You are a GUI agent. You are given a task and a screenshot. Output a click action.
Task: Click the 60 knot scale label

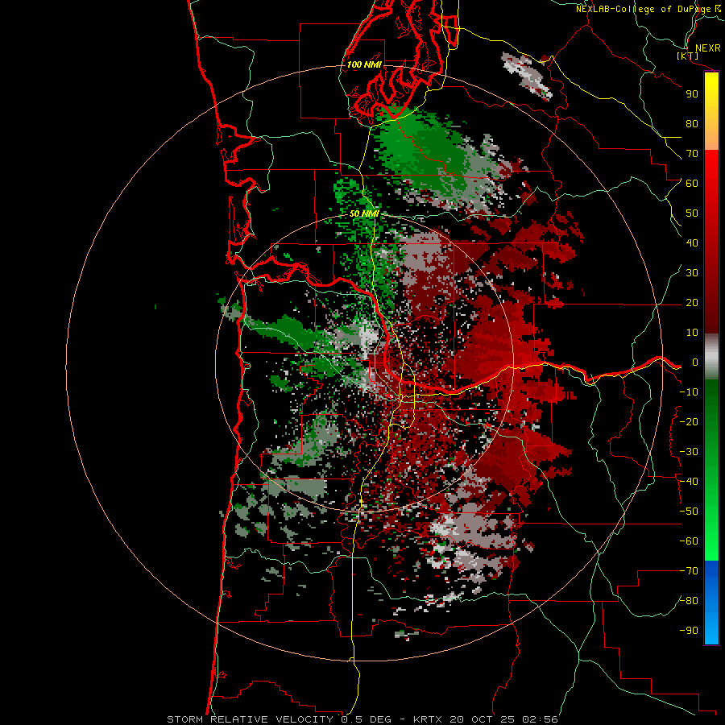[692, 184]
